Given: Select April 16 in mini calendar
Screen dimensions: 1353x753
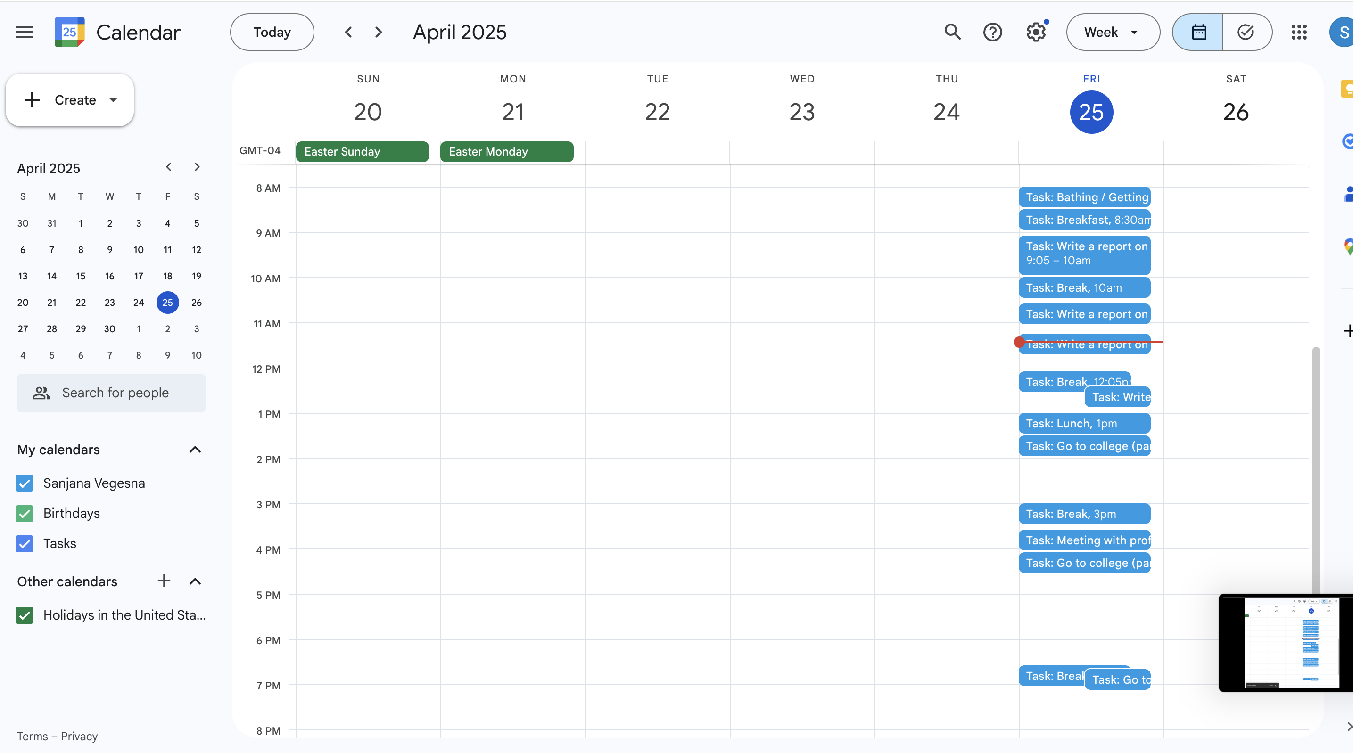Looking at the screenshot, I should 109,276.
